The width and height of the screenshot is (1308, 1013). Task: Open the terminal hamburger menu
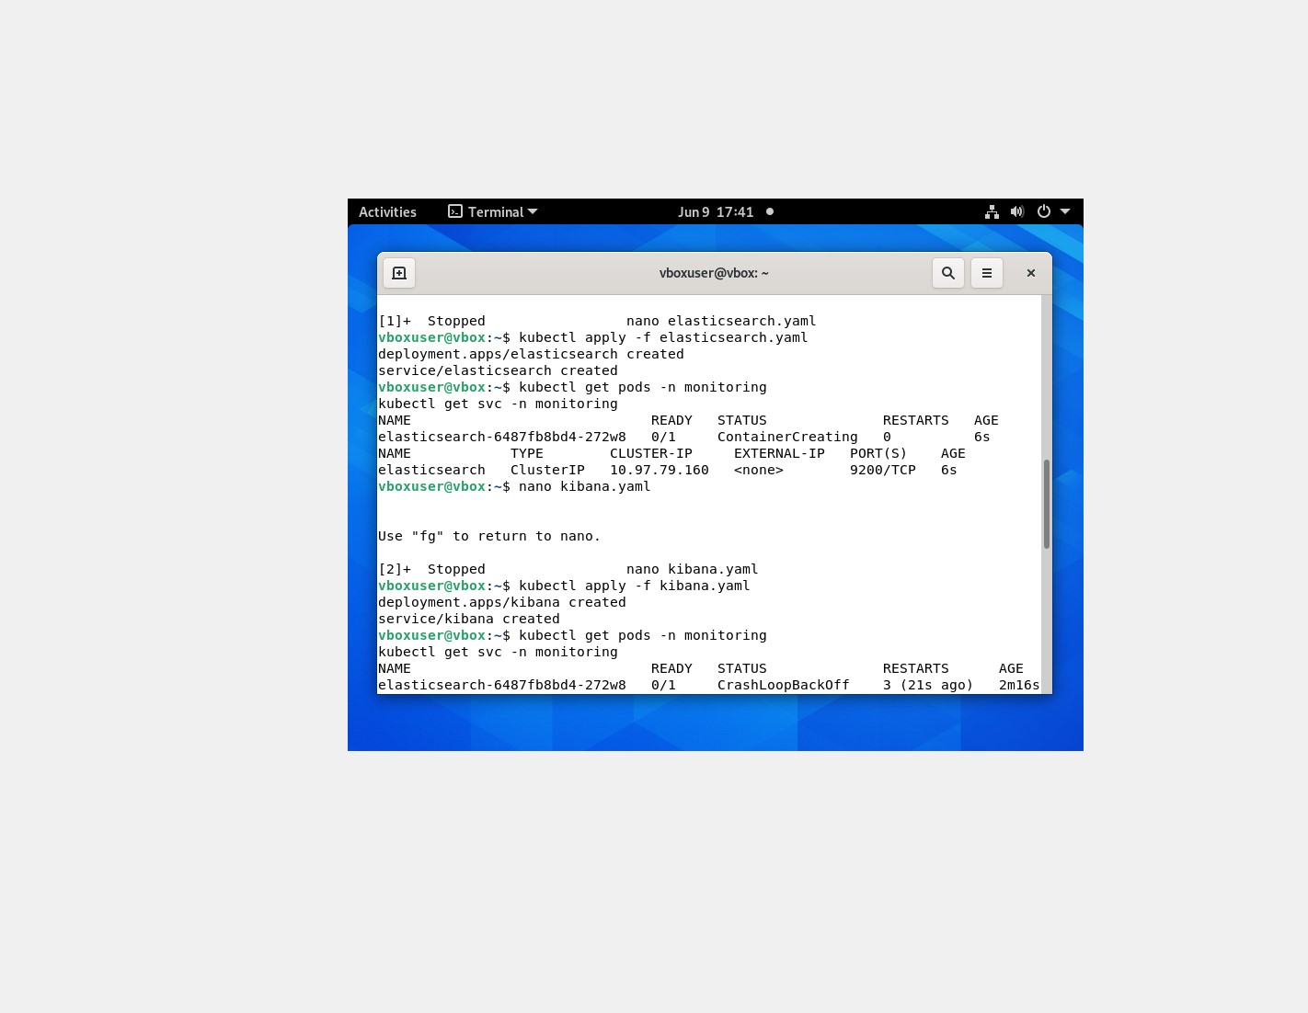(x=986, y=273)
